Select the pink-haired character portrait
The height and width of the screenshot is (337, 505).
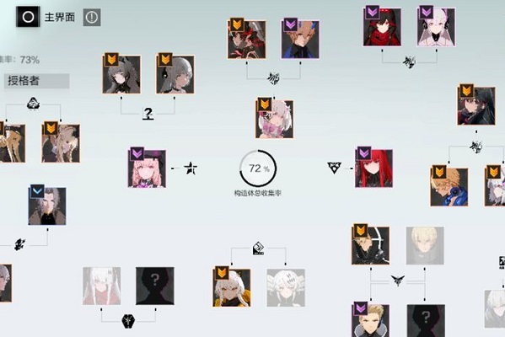pyautogui.click(x=147, y=168)
